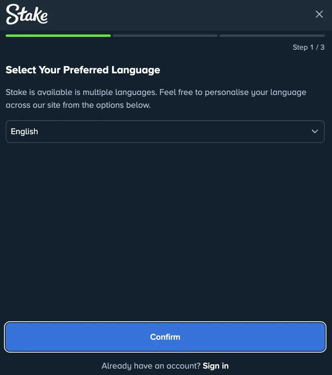This screenshot has width=332, height=375.
Task: Click the "Already have an account?" text
Action: click(x=151, y=365)
